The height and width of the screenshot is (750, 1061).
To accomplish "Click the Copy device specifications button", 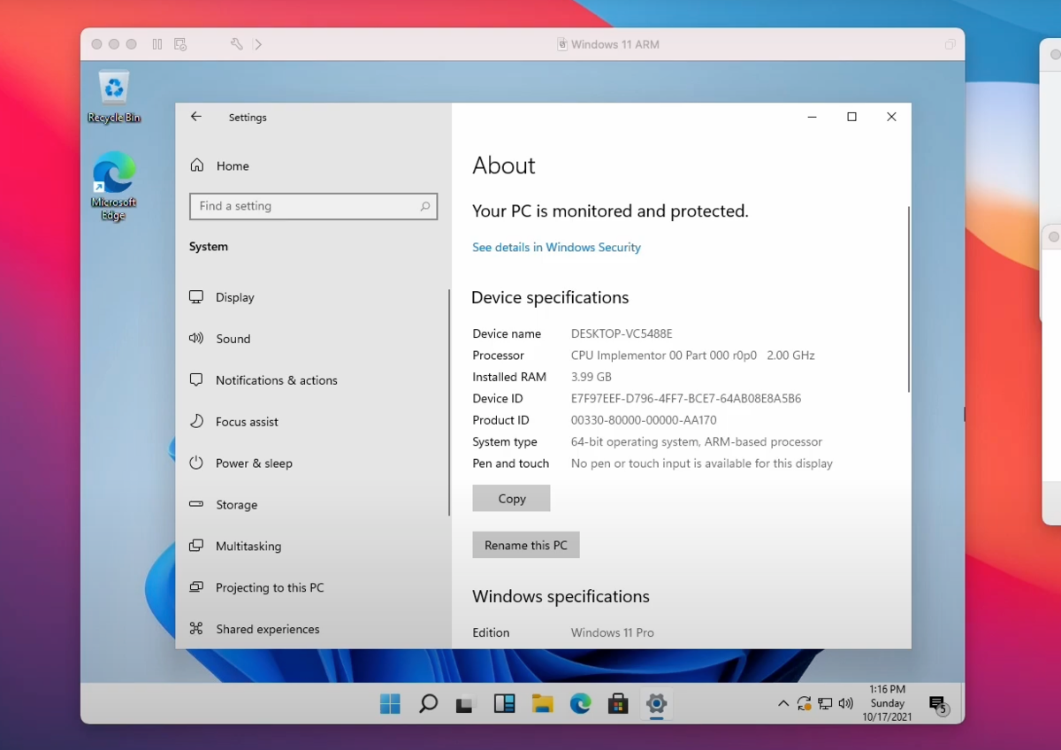I will (x=512, y=498).
